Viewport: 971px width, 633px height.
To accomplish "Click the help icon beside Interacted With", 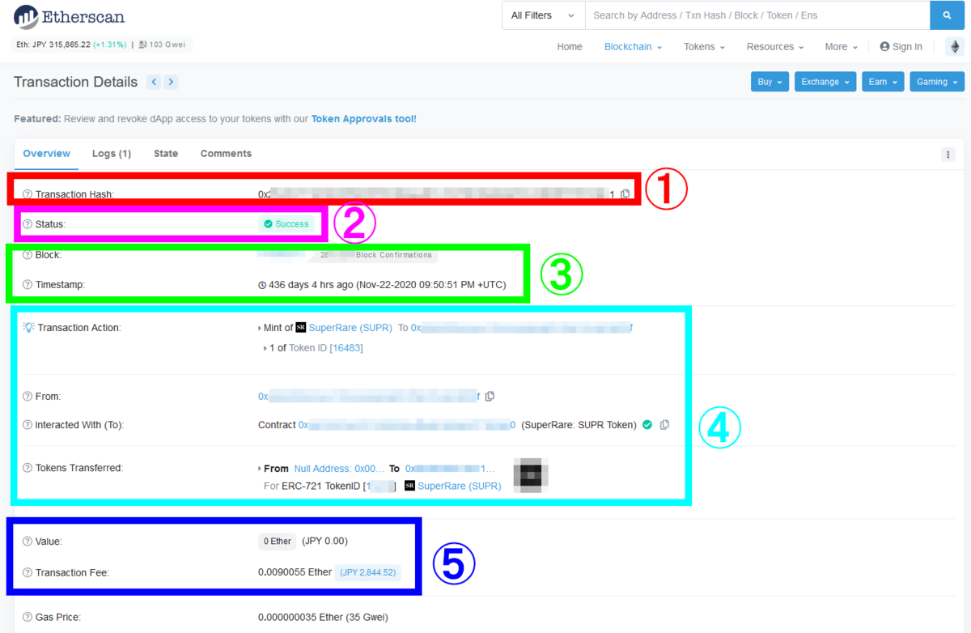I will pyautogui.click(x=28, y=425).
